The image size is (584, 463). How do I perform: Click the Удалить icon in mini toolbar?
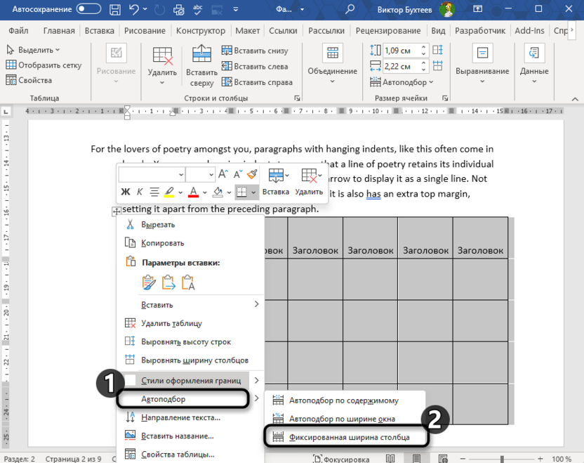click(309, 175)
